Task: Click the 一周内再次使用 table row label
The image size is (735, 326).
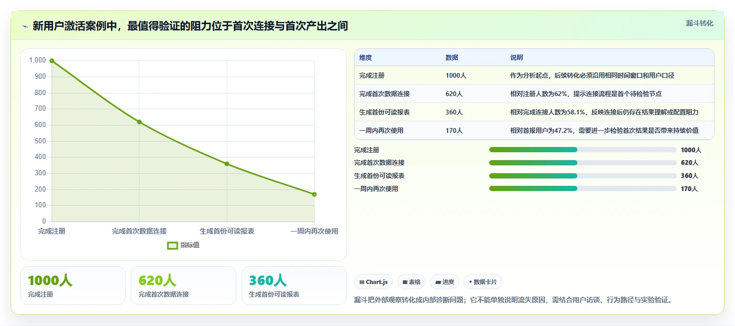Action: [x=381, y=131]
